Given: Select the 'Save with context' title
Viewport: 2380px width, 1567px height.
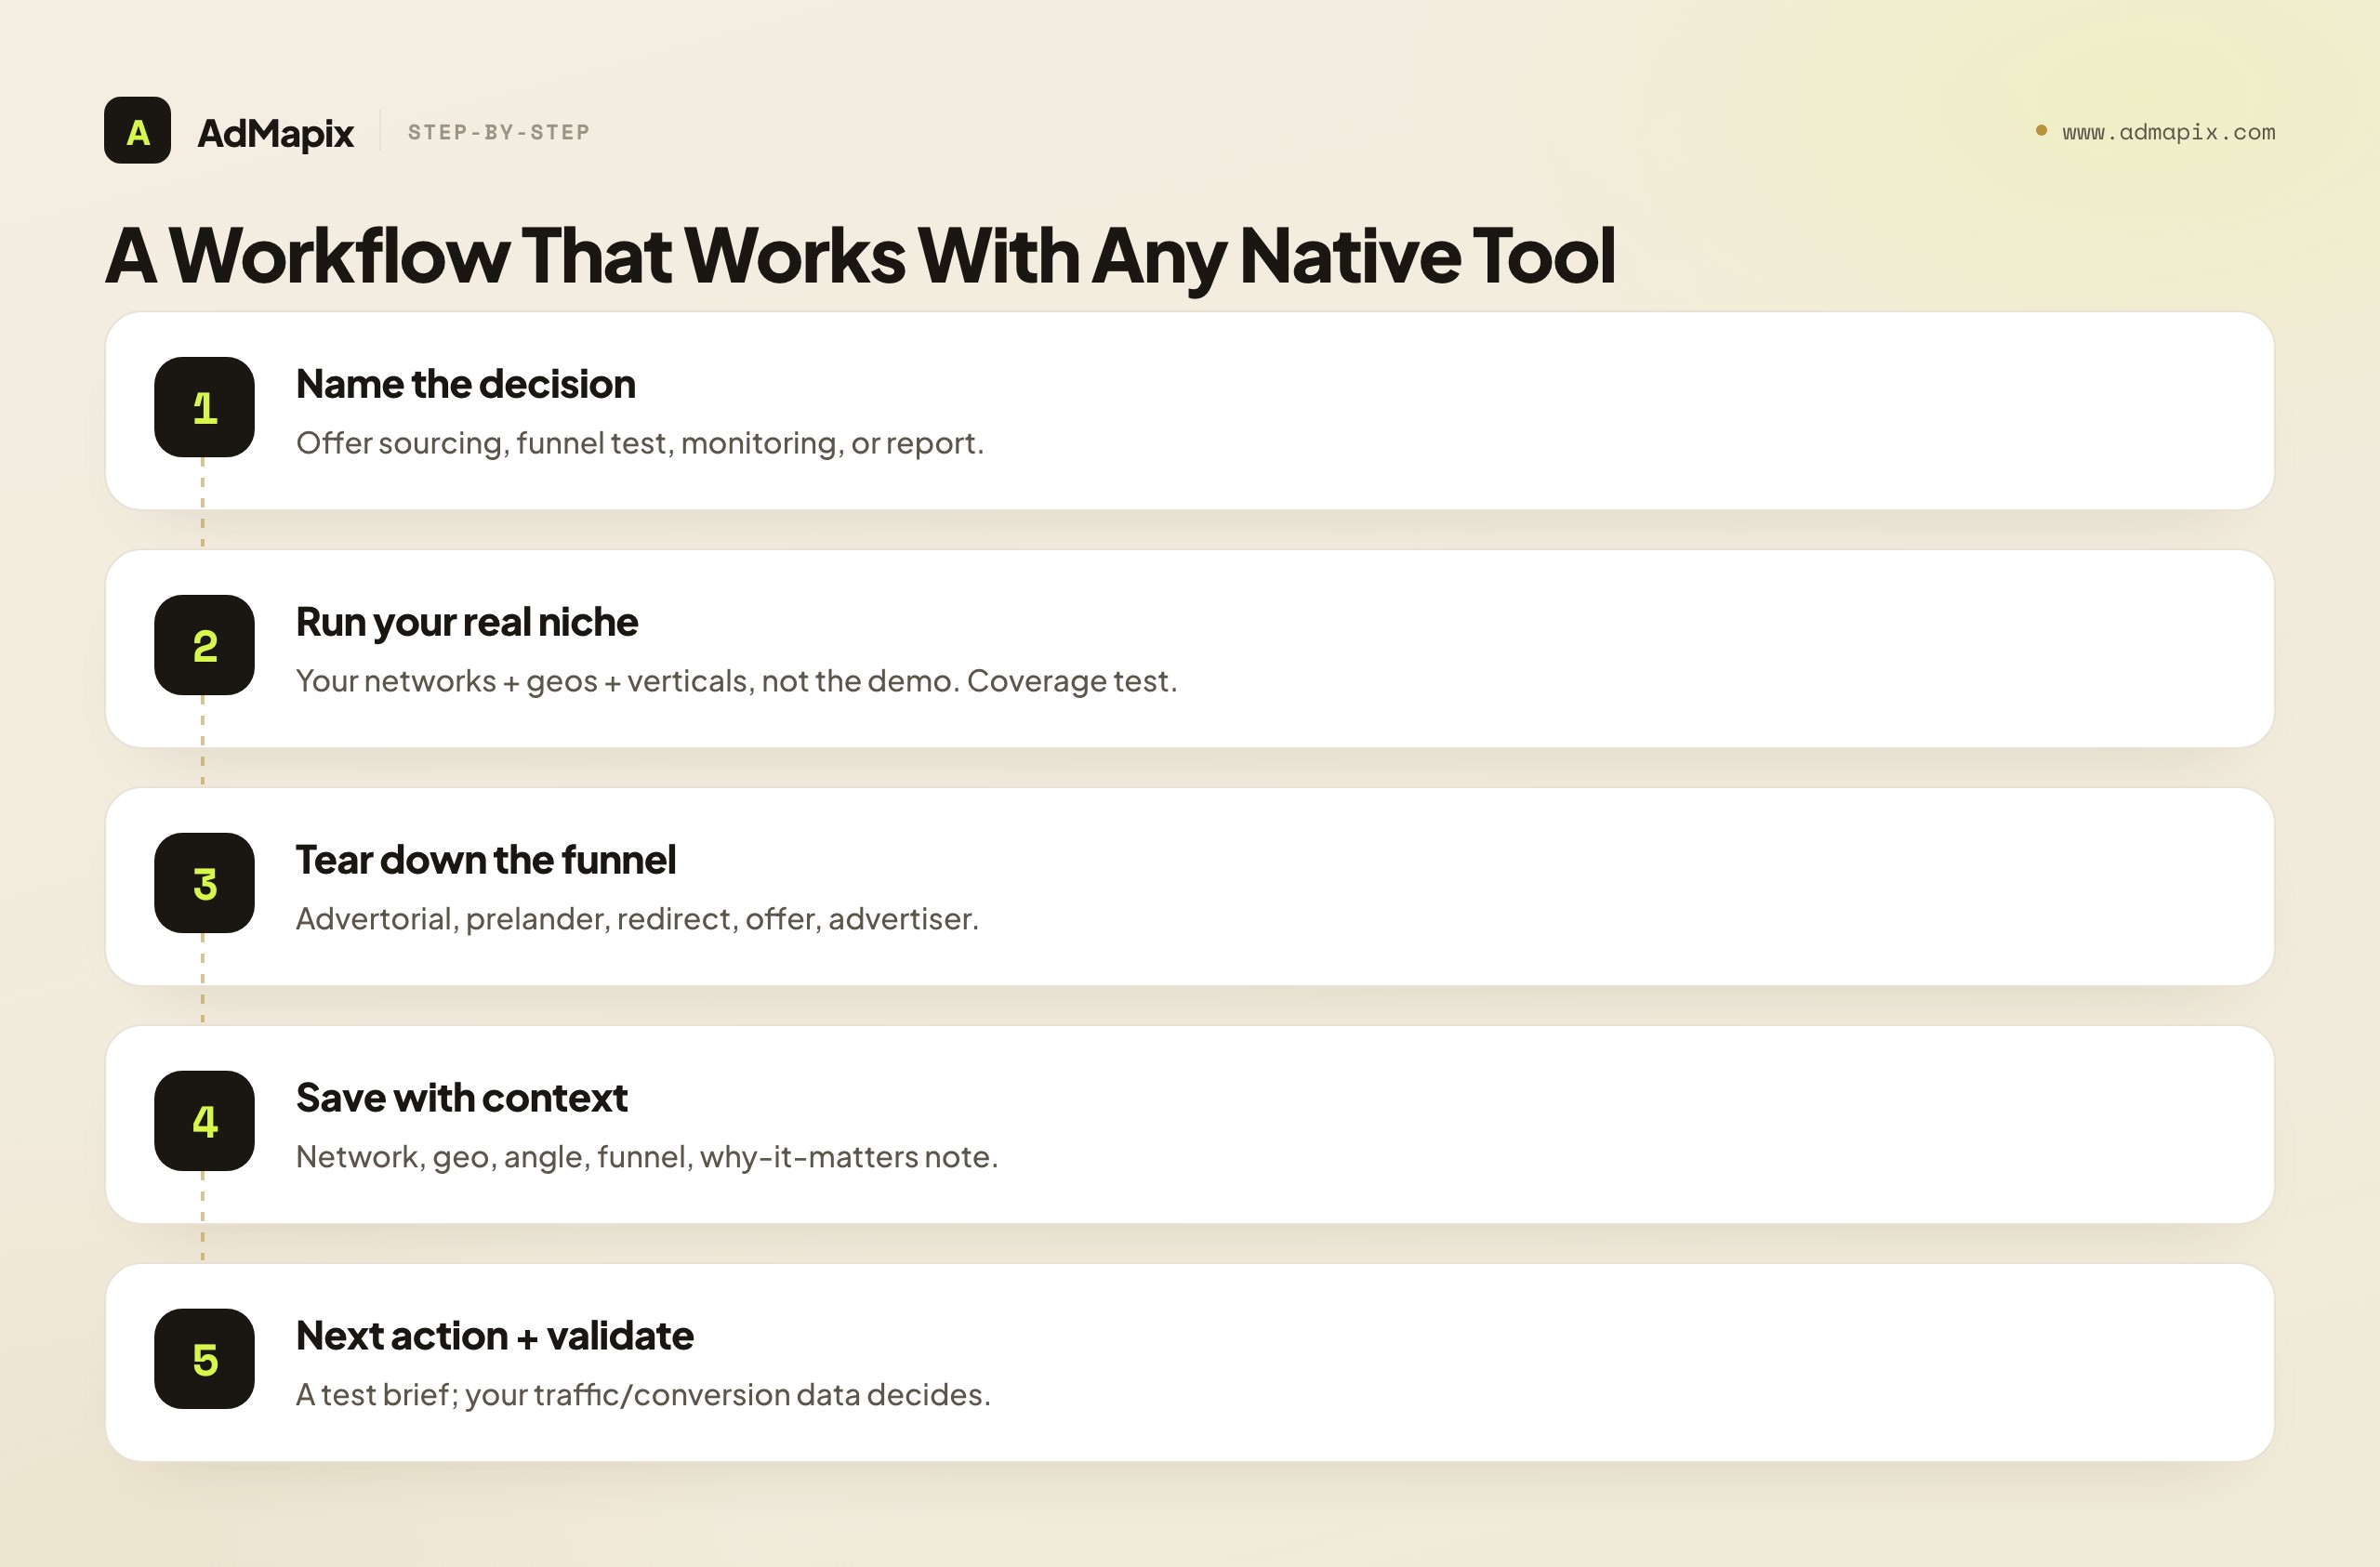Looking at the screenshot, I should [461, 1098].
